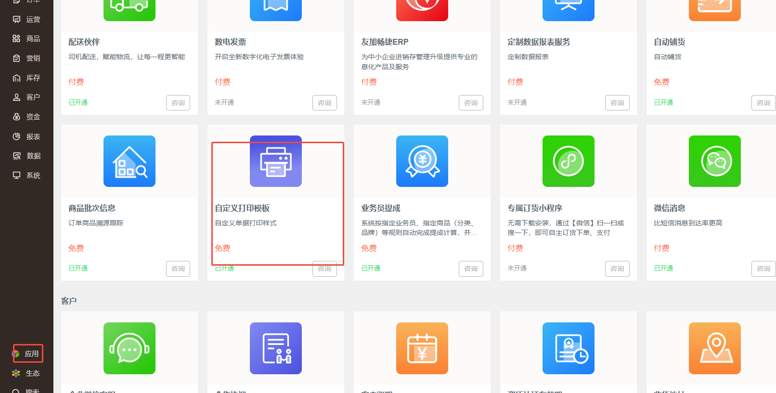Open the 商品批次信息 house icon

coord(129,161)
